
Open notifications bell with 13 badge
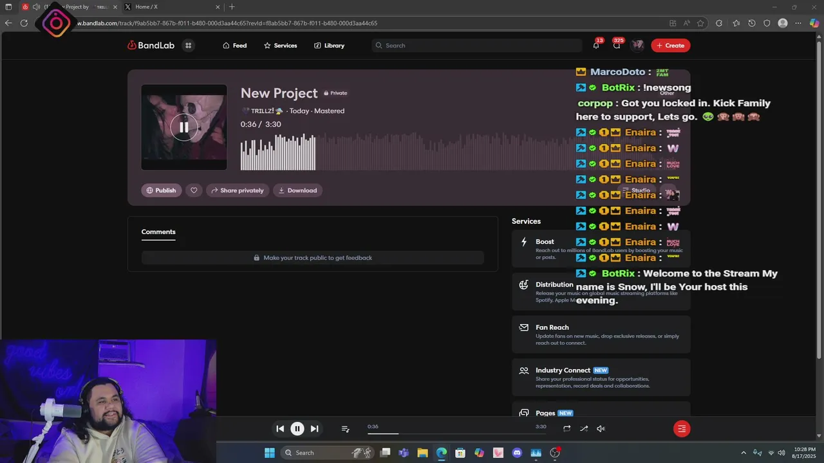click(x=596, y=45)
